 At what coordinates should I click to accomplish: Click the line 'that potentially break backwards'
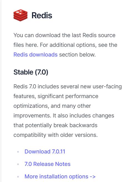(x=55, y=125)
